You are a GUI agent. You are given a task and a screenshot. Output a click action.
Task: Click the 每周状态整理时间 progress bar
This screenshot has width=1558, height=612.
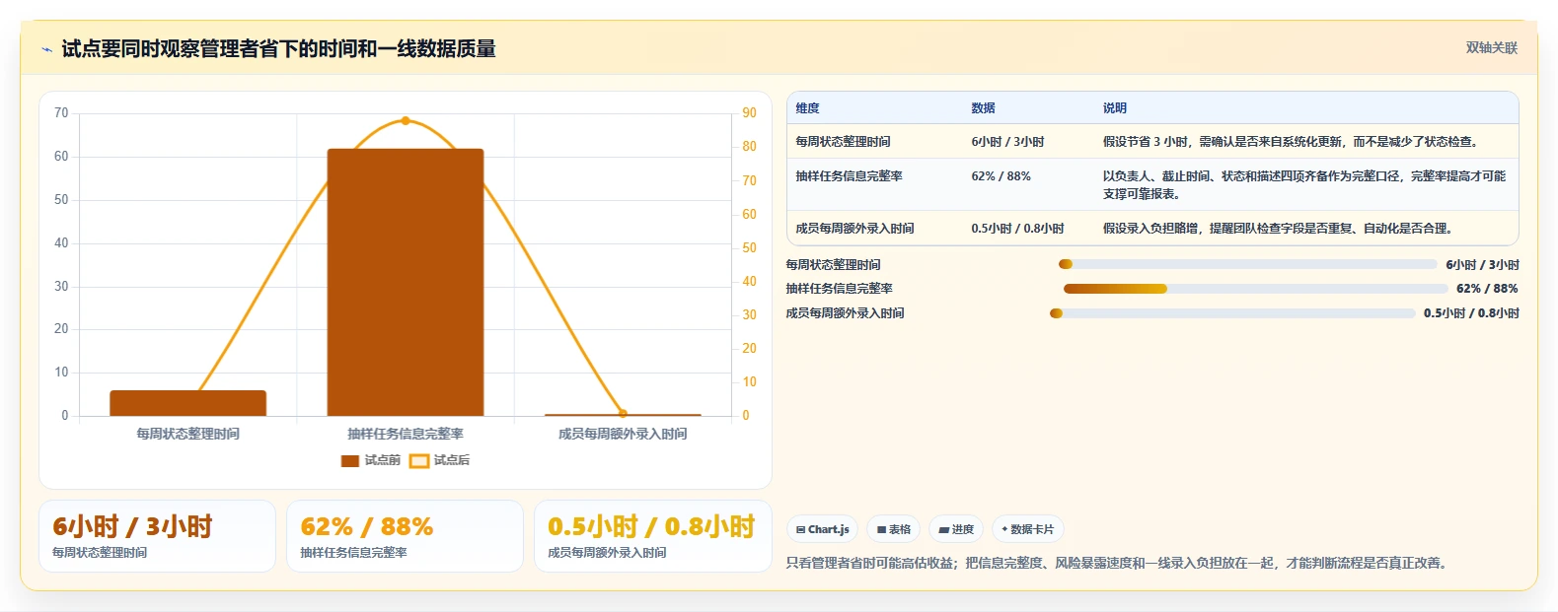coord(1247,264)
